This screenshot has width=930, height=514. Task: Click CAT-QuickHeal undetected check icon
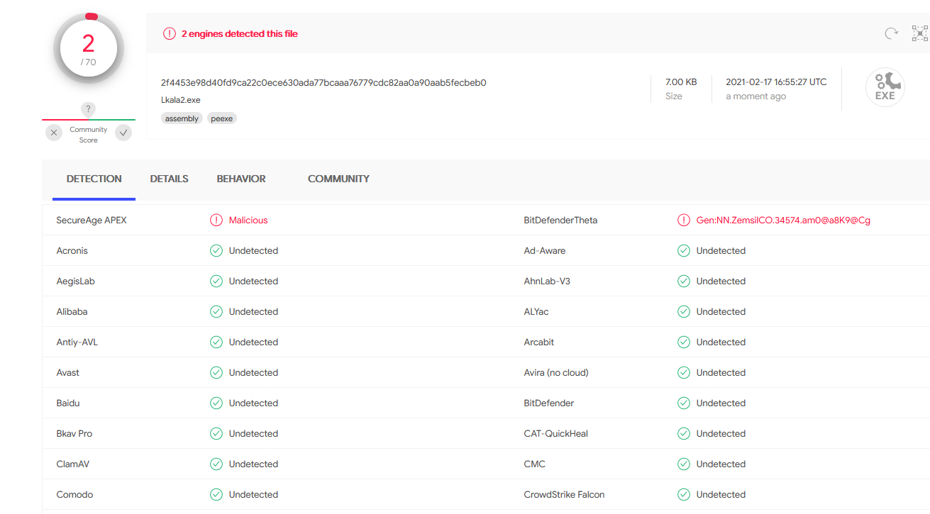pyautogui.click(x=684, y=434)
